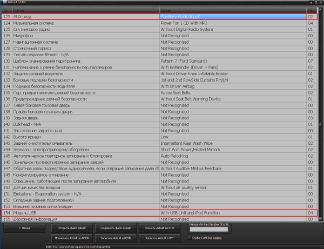Open value 'Player For 1 CD With MP3'

[x=232, y=23]
